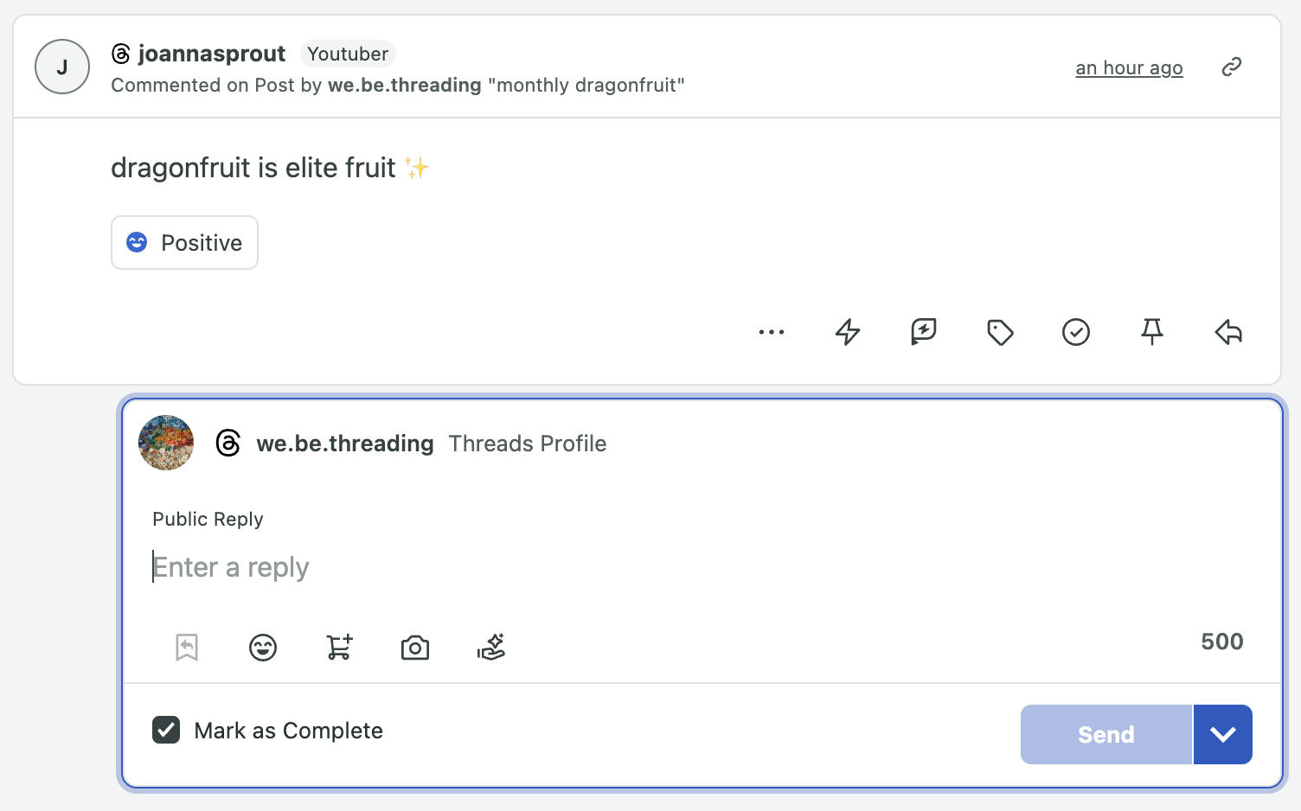This screenshot has width=1301, height=811.
Task: Attach media using the camera icon
Action: pos(415,647)
